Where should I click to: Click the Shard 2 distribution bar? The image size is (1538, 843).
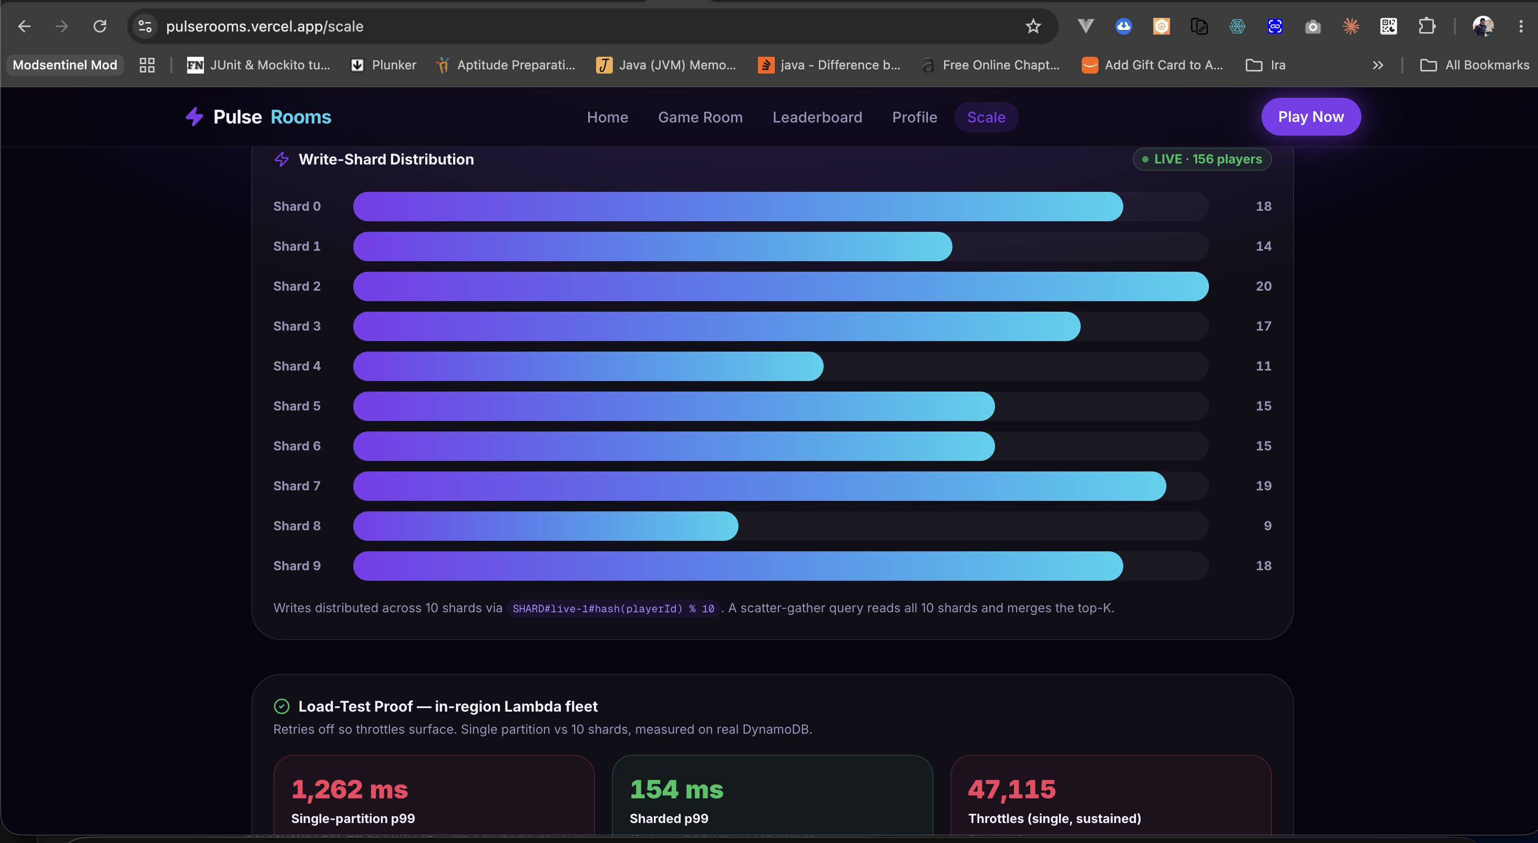pos(781,286)
